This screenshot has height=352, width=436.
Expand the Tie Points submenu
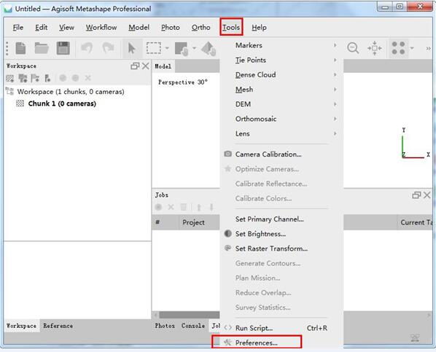(281, 60)
